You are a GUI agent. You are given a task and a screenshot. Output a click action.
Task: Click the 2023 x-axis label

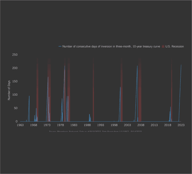tap(181, 125)
